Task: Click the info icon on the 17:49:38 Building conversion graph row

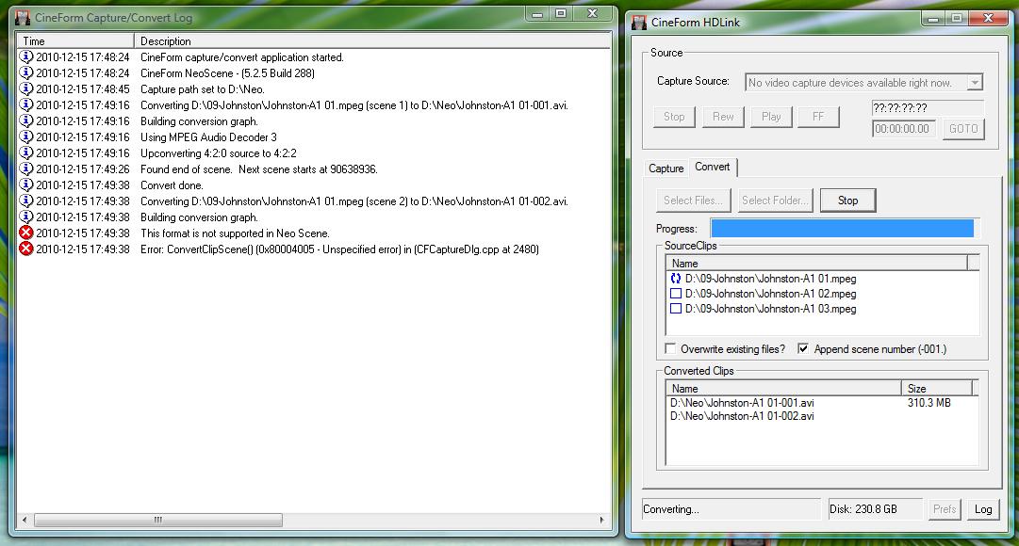Action: pos(26,217)
